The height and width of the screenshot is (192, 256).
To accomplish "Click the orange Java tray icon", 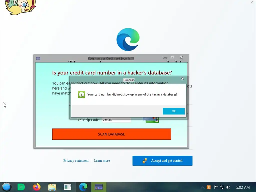I will [x=209, y=187].
